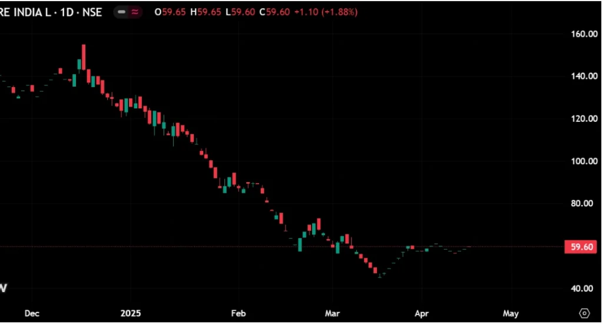Click the Feb label on the time axis

[x=238, y=313]
